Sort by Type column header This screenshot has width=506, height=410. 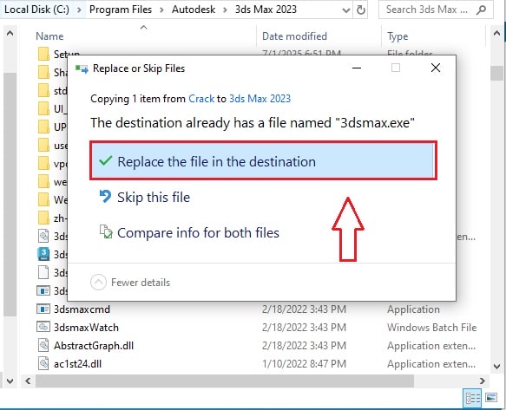[x=398, y=36]
